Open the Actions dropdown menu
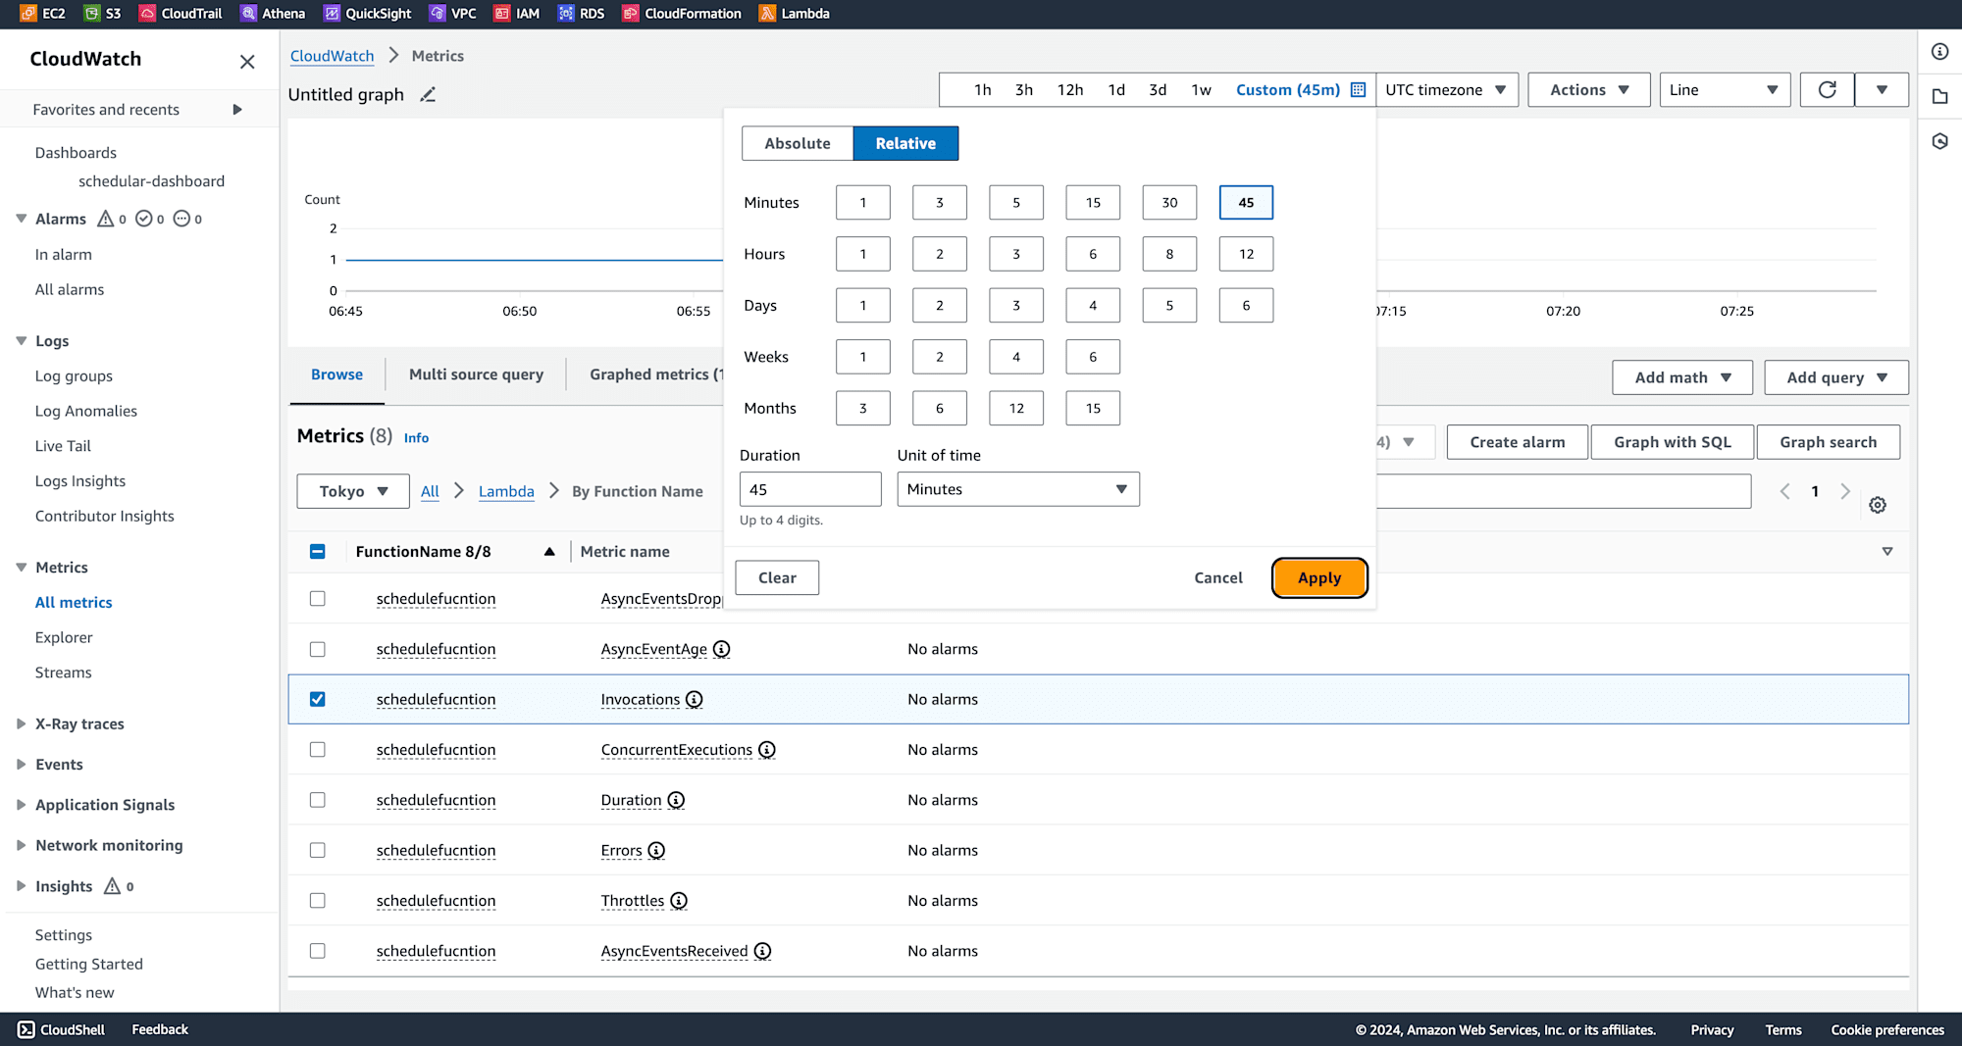This screenshot has height=1046, width=1962. coord(1589,89)
